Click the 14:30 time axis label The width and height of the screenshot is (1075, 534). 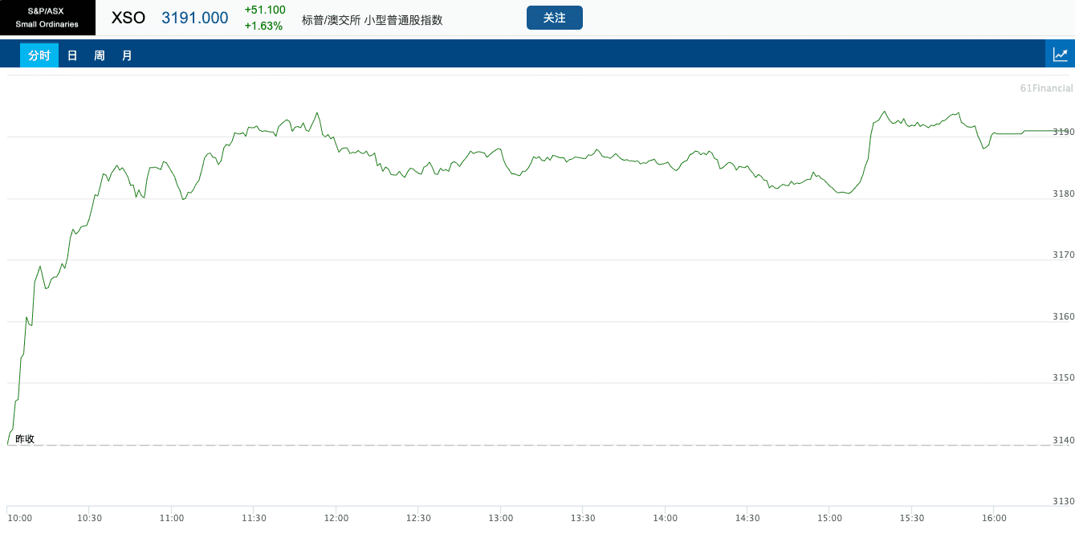click(747, 518)
